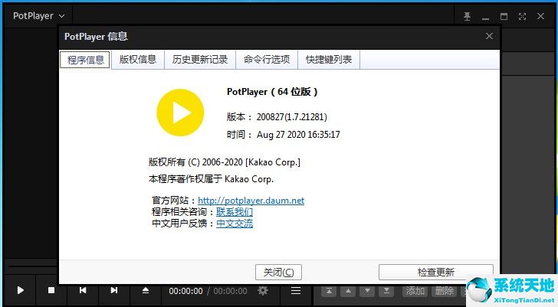This screenshot has width=558, height=307.
Task: Jump to previous track
Action: pyautogui.click(x=83, y=290)
